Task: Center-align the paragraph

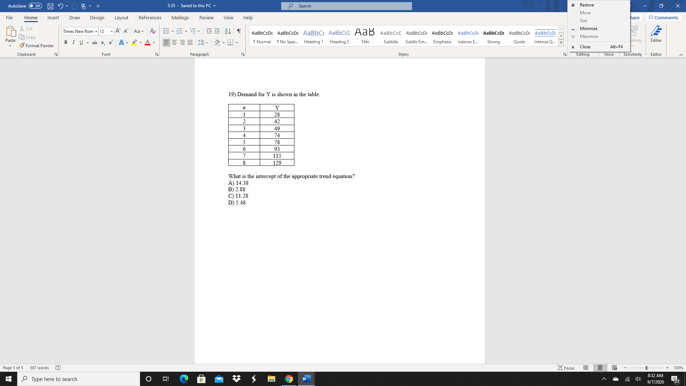Action: point(174,42)
